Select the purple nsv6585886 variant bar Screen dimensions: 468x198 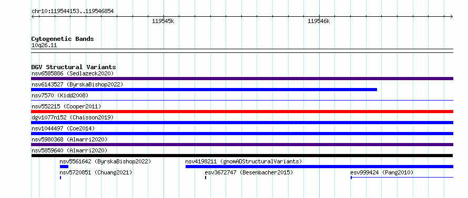242,79
